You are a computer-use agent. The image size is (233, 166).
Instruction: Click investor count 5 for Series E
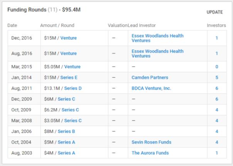click(217, 77)
